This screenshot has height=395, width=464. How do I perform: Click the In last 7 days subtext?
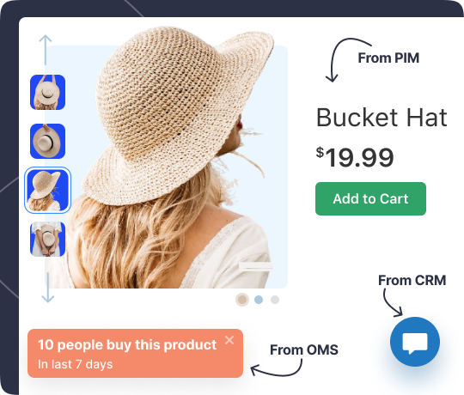point(75,364)
